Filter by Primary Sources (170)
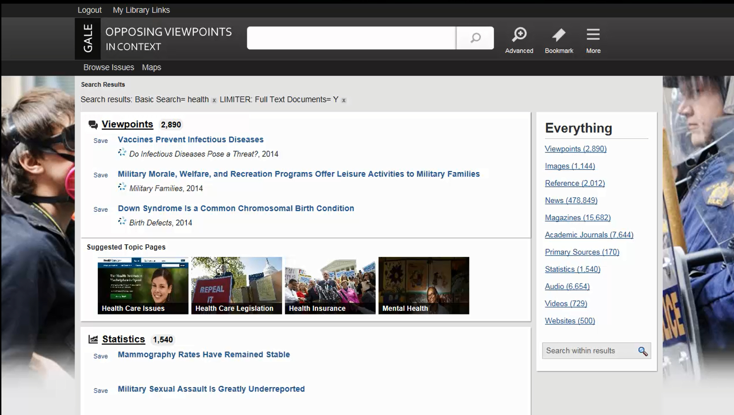Viewport: 734px width, 415px height. 582,252
